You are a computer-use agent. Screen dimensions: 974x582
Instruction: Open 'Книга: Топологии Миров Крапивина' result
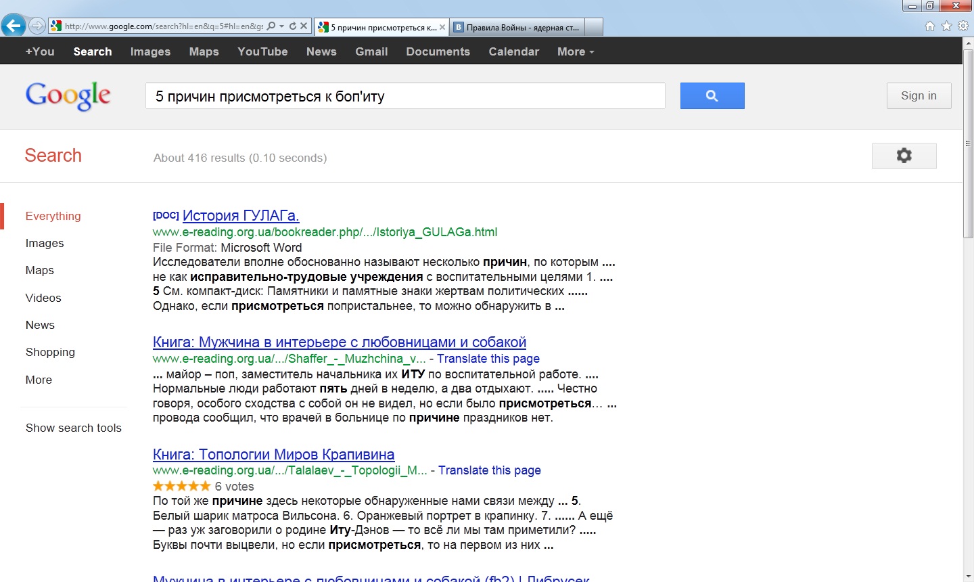(x=274, y=455)
